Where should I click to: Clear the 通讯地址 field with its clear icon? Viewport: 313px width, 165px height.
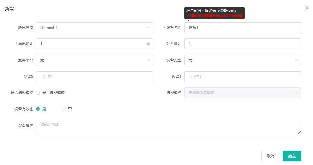tap(148, 44)
